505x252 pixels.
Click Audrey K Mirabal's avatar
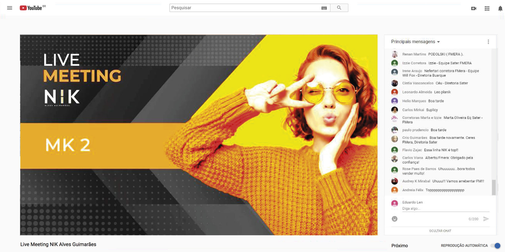point(395,181)
